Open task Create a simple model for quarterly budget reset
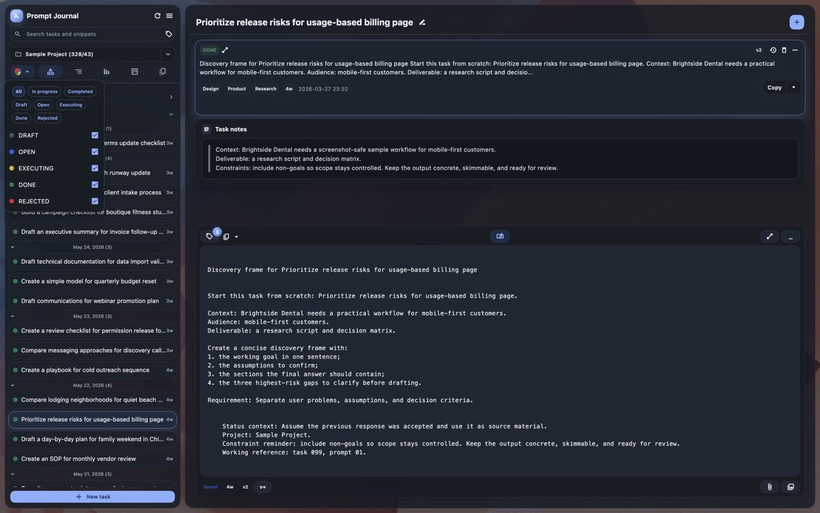Image resolution: width=820 pixels, height=513 pixels. coord(92,281)
